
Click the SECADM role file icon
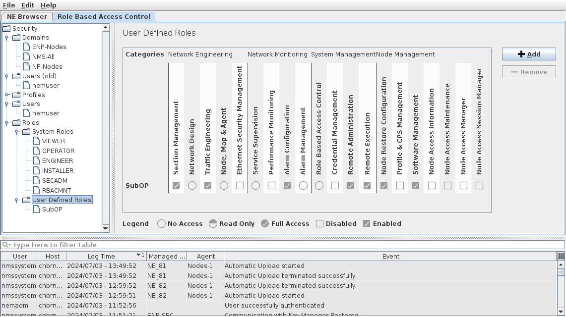tap(37, 181)
